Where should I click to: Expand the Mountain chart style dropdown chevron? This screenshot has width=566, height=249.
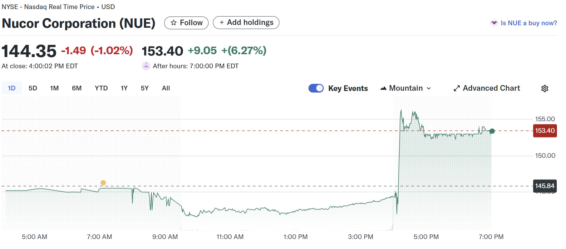tap(429, 89)
